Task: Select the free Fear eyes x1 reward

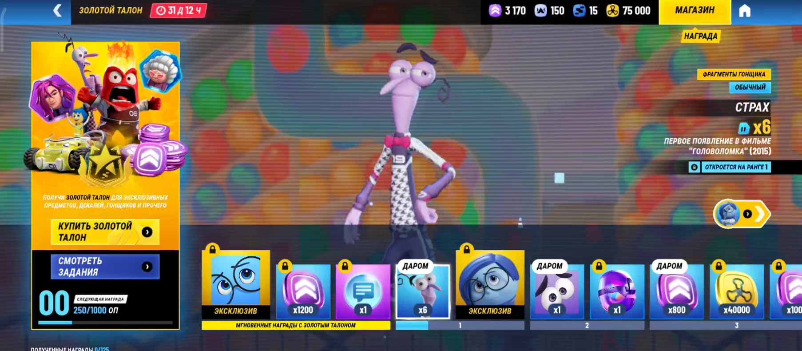Action: click(557, 291)
